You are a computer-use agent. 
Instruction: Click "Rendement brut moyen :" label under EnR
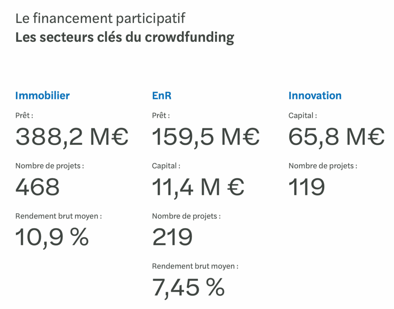195,266
